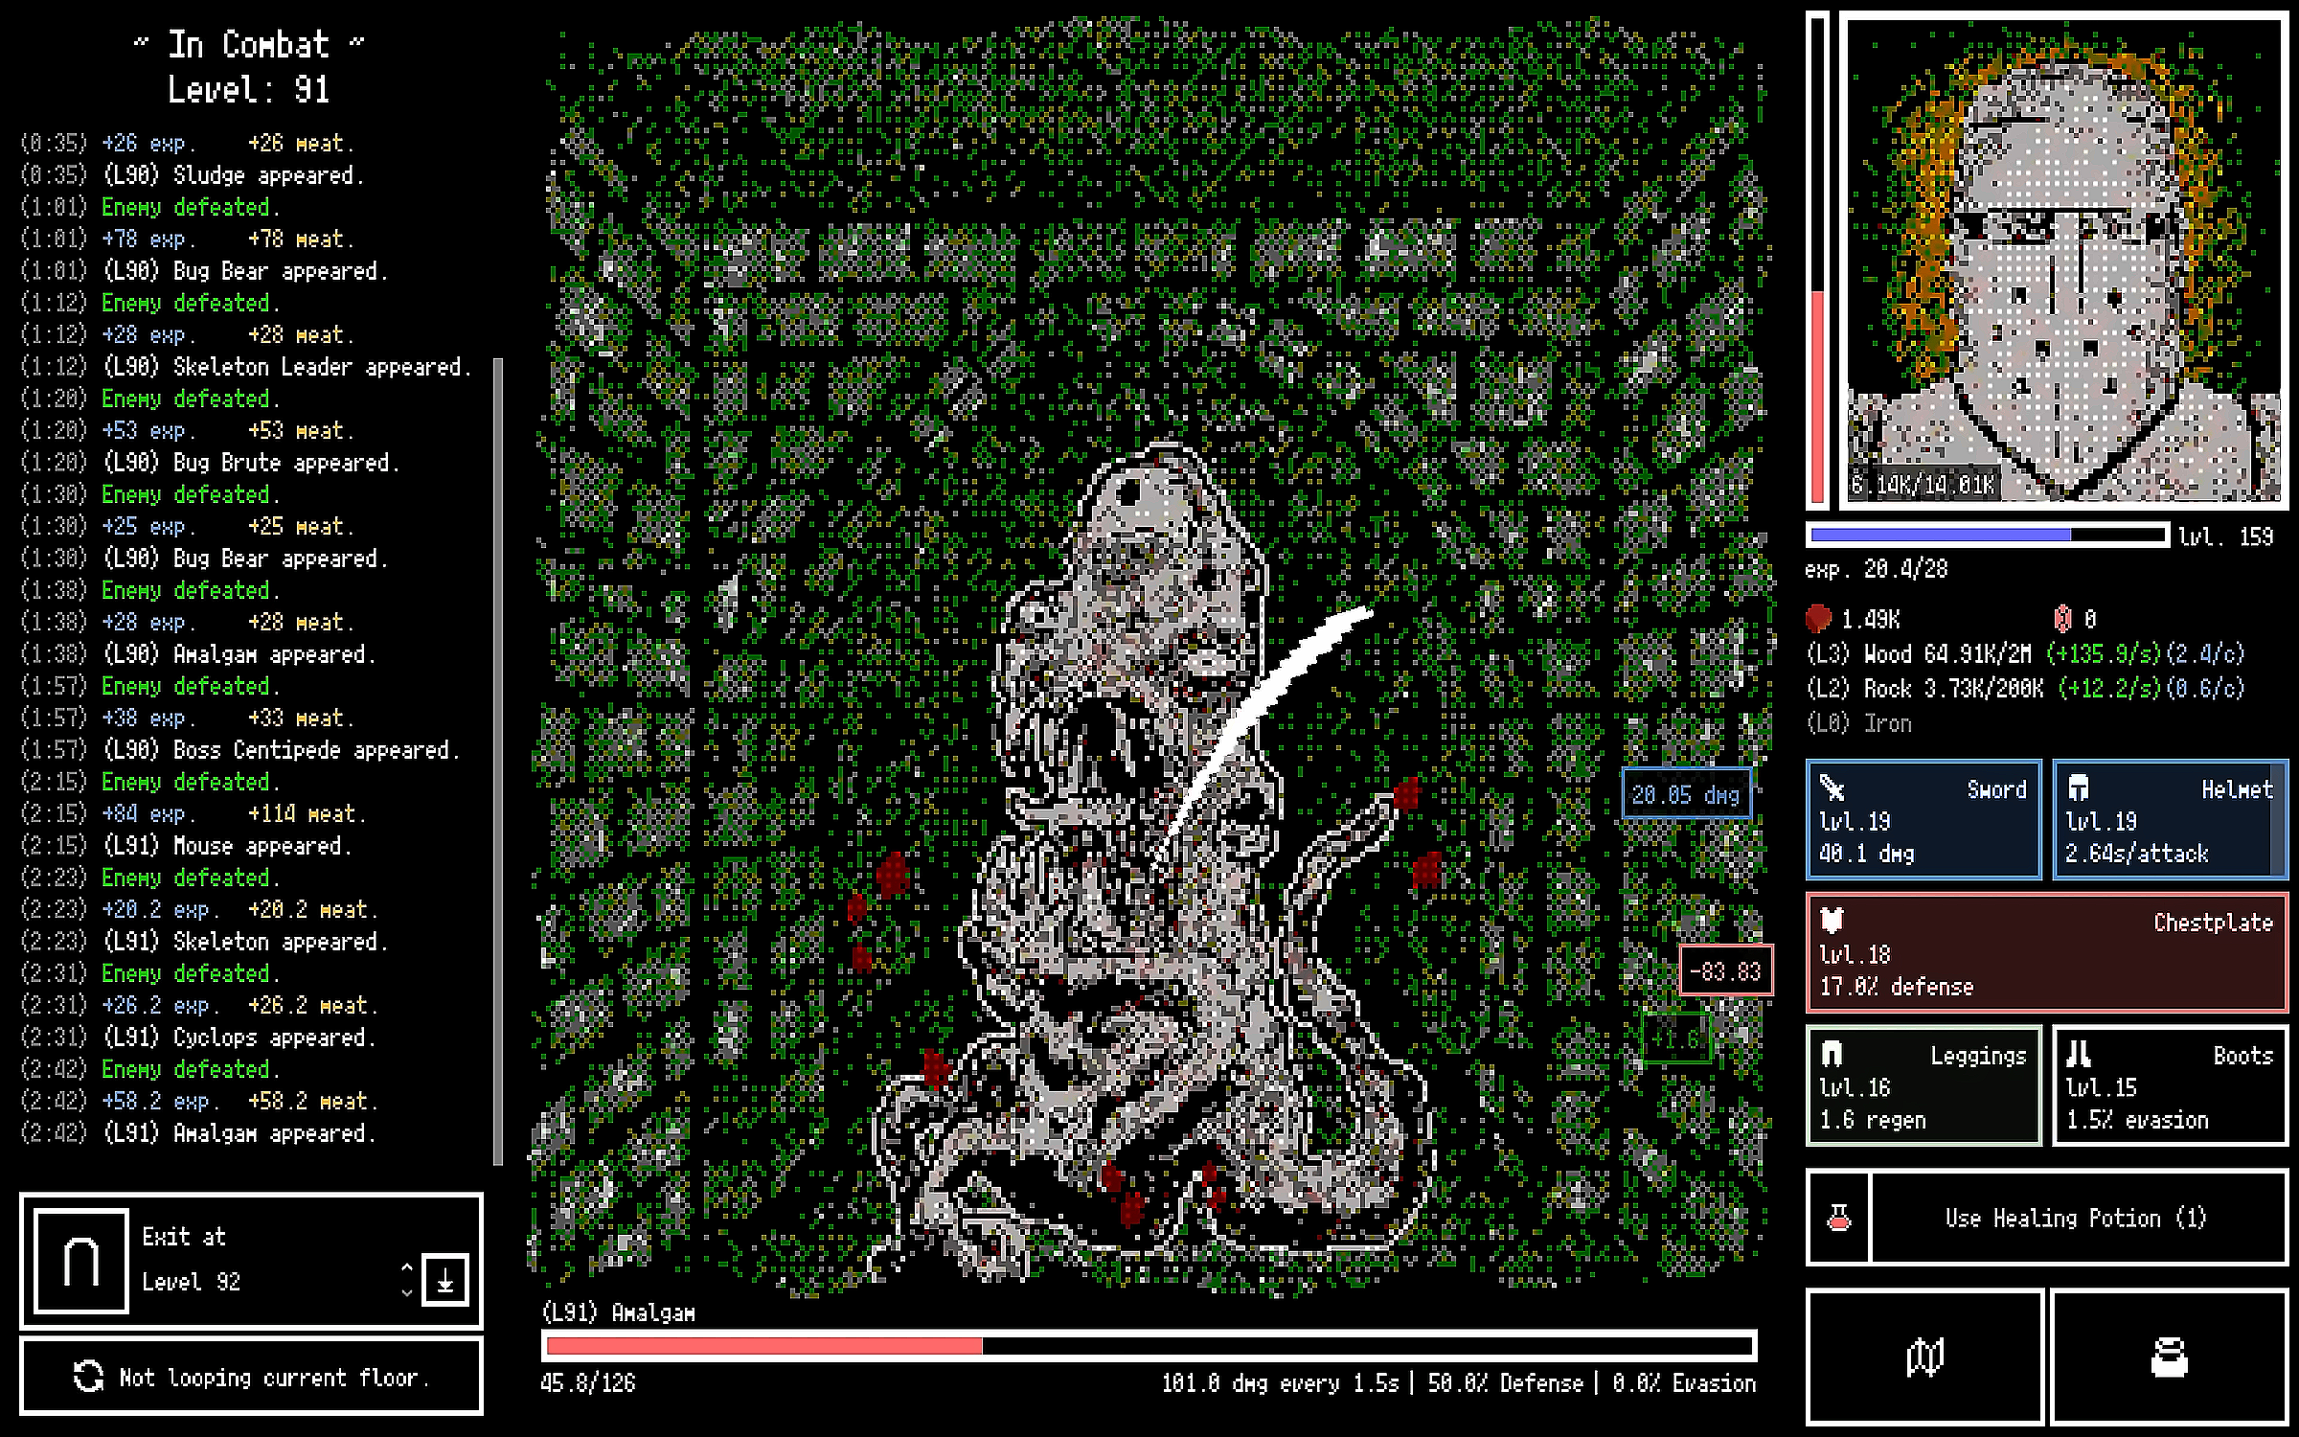Click the blue experience progress bar

click(x=1988, y=535)
